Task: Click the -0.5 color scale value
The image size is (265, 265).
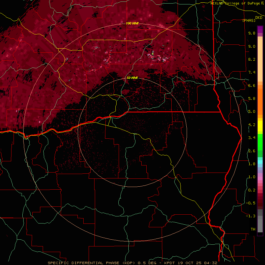Action: (x=251, y=203)
